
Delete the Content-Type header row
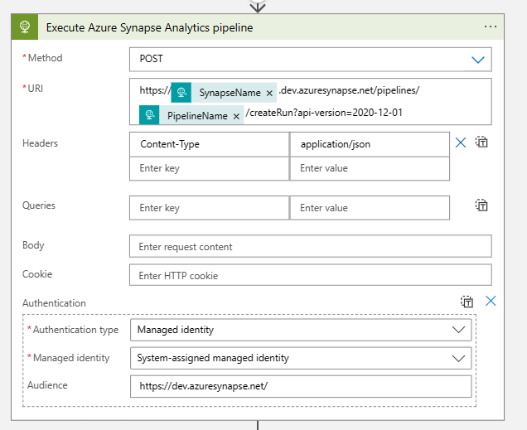(x=461, y=143)
